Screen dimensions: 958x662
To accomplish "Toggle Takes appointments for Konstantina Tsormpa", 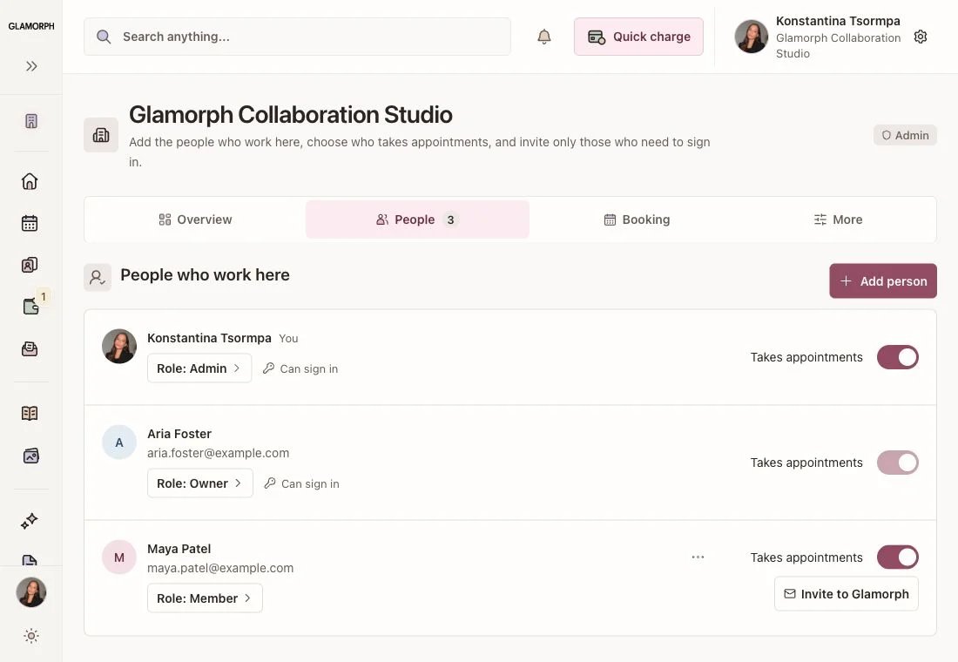I will (898, 358).
